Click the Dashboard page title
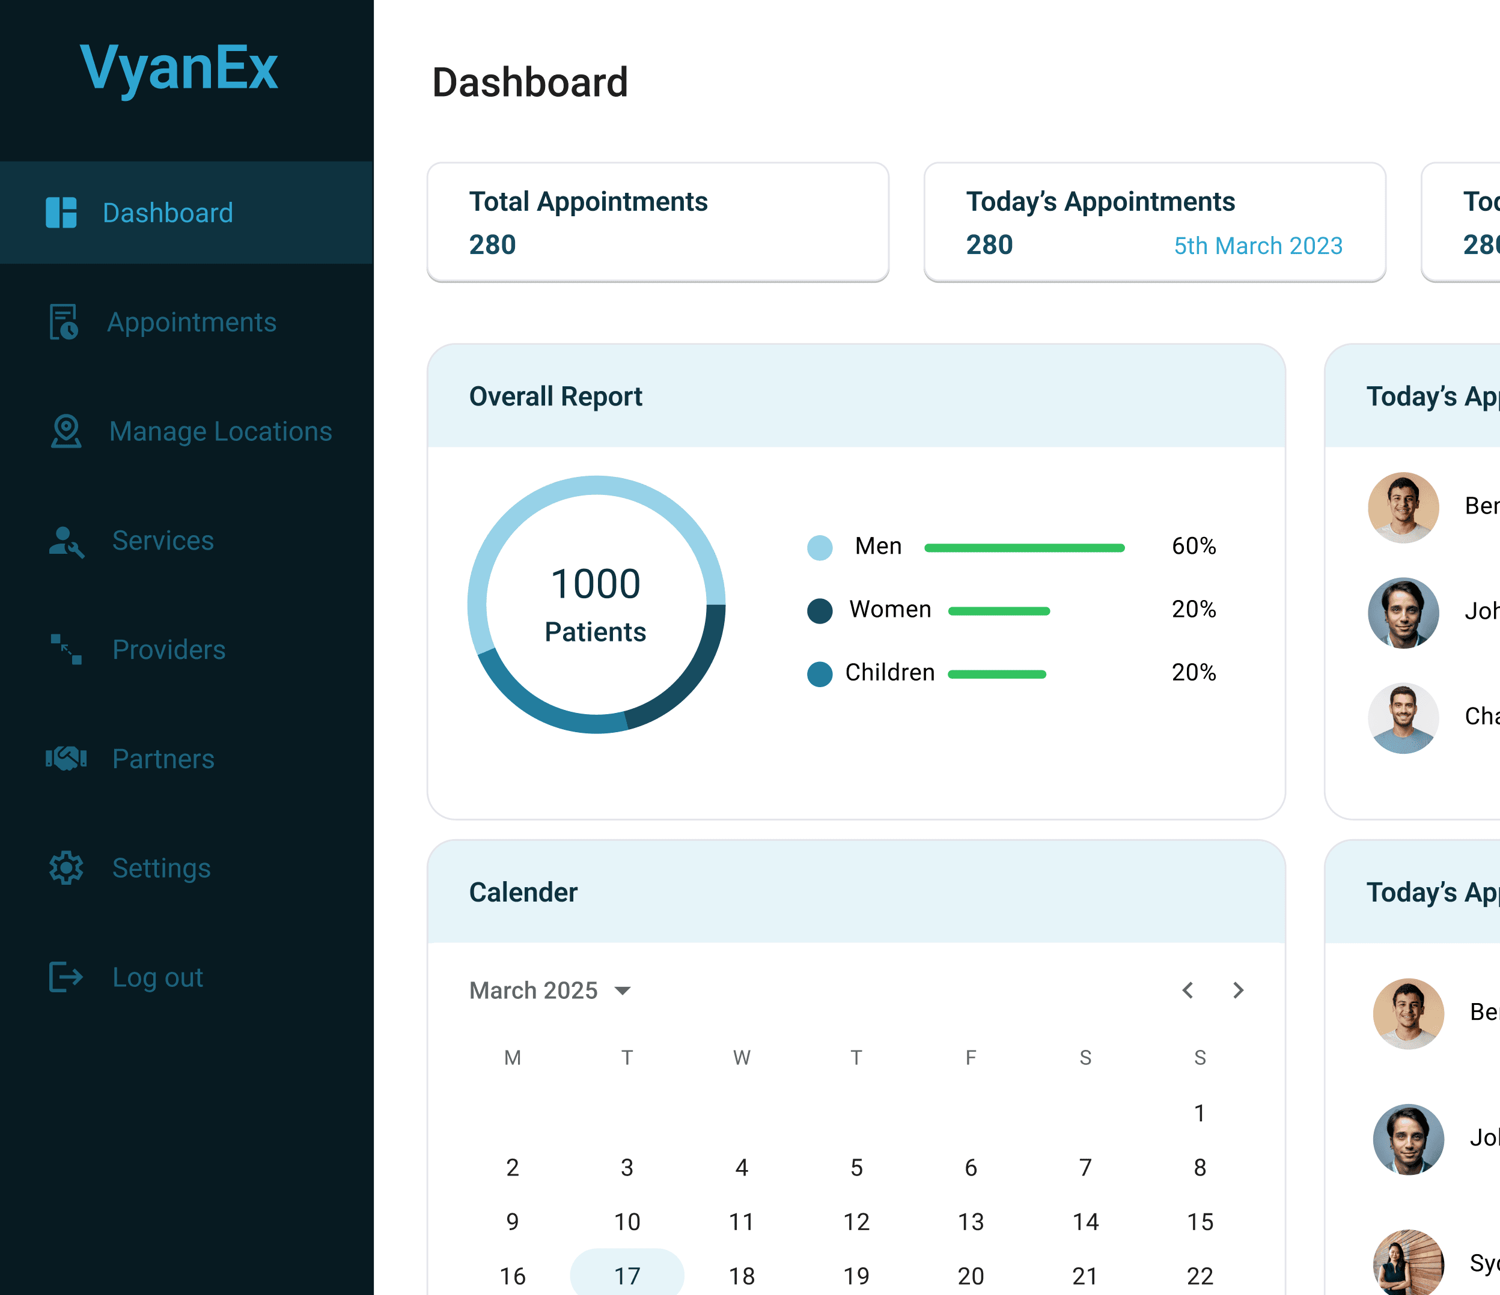The height and width of the screenshot is (1295, 1500). click(x=529, y=82)
